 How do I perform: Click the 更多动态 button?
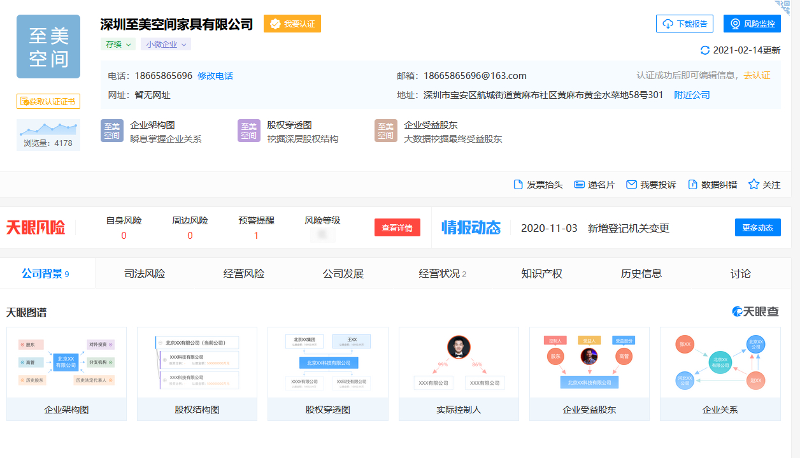pyautogui.click(x=757, y=228)
